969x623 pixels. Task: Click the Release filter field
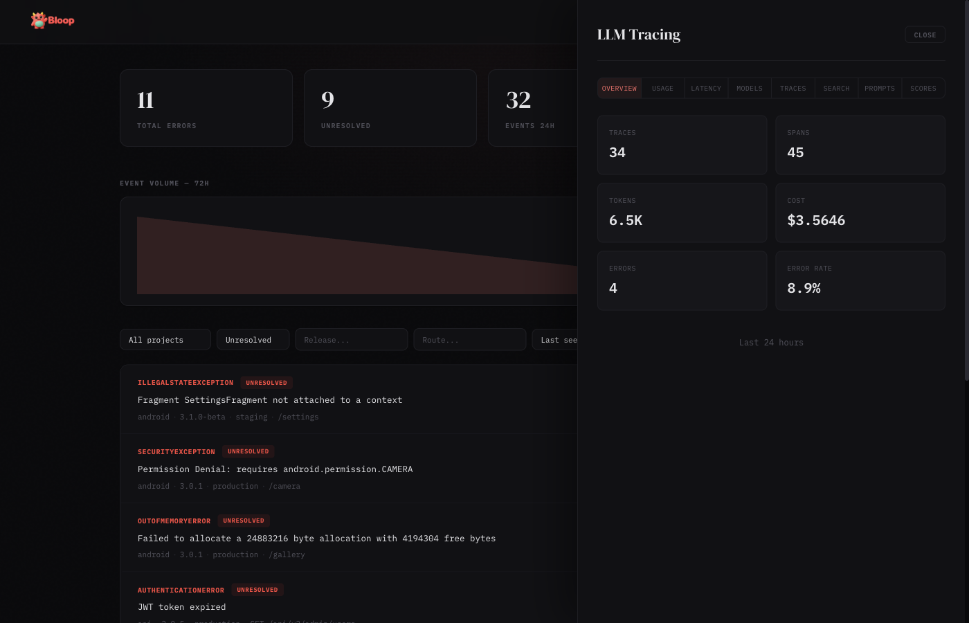click(x=351, y=339)
